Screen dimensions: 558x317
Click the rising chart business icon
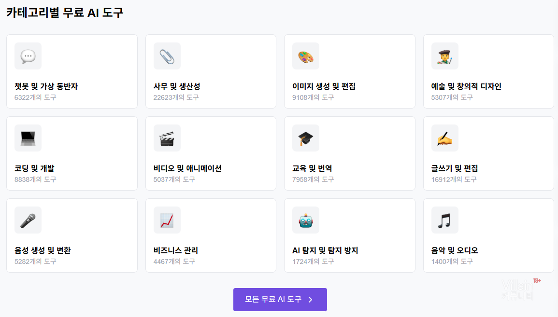(x=167, y=220)
